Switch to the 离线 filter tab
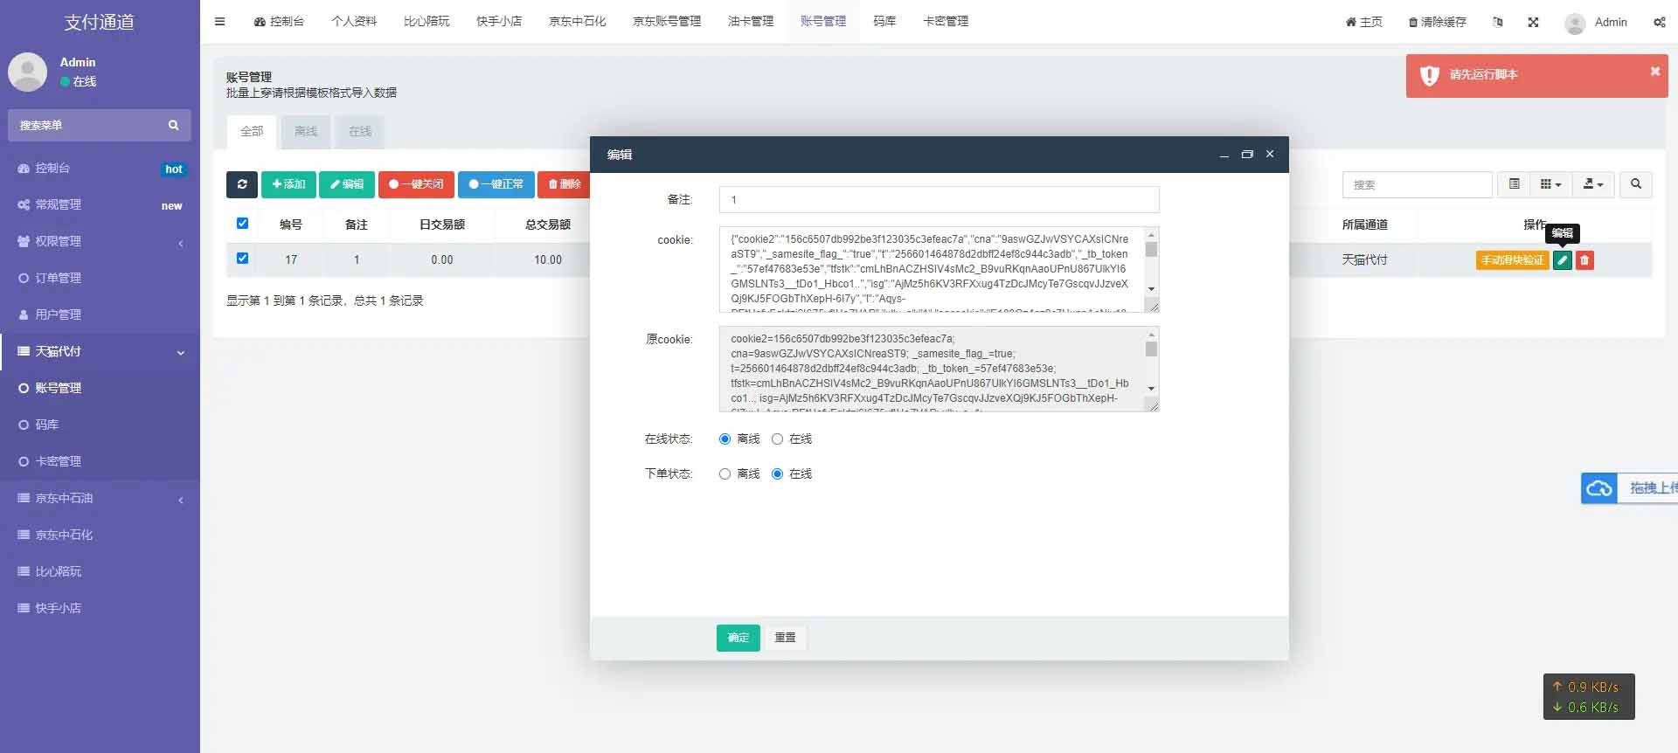Image resolution: width=1678 pixels, height=753 pixels. click(x=306, y=132)
